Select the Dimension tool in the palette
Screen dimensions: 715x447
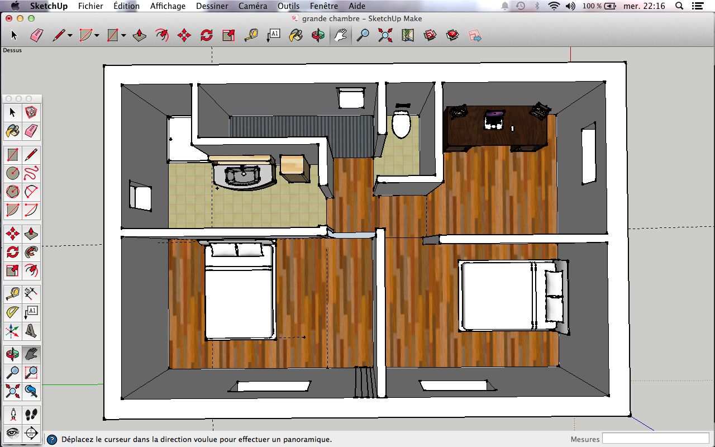[x=31, y=293]
